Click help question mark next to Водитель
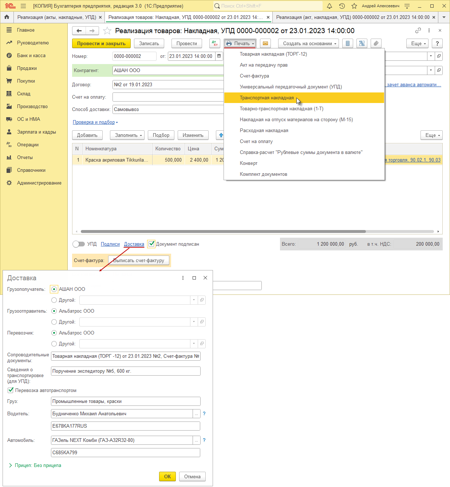This screenshot has width=450, height=487. click(204, 413)
